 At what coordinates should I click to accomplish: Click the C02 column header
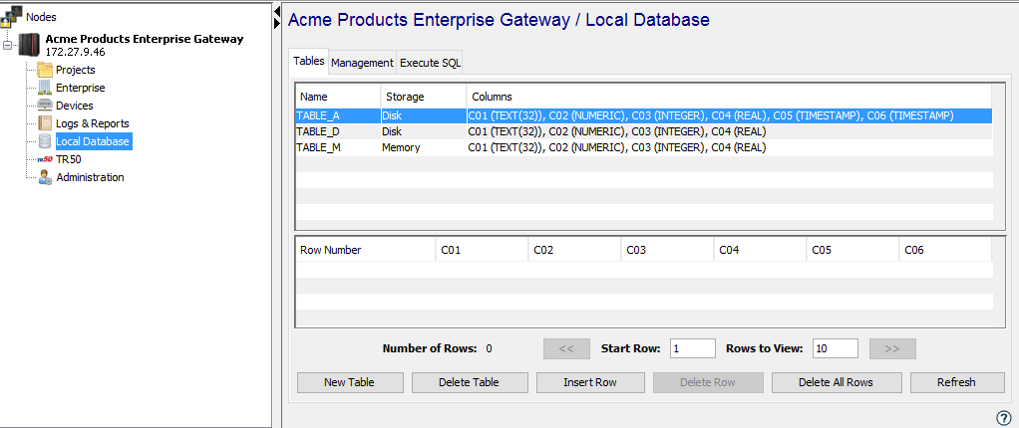coord(574,250)
